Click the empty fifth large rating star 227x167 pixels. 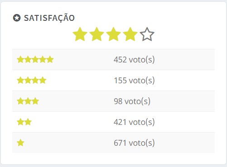[x=147, y=34]
